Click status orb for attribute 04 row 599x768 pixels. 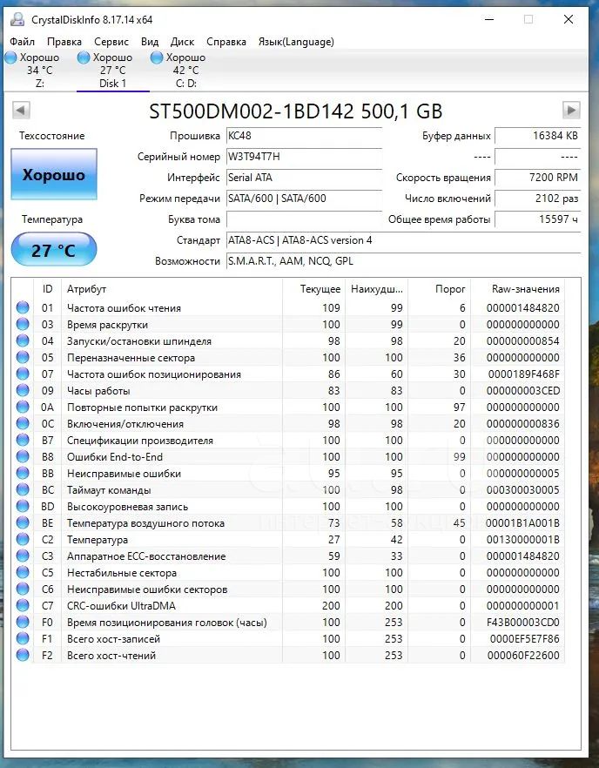23,341
